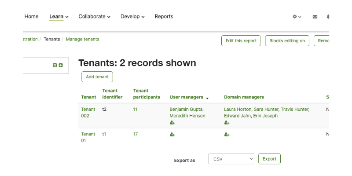Open messages envelope icon
Screen dimensions: 352x176
(x=315, y=17)
